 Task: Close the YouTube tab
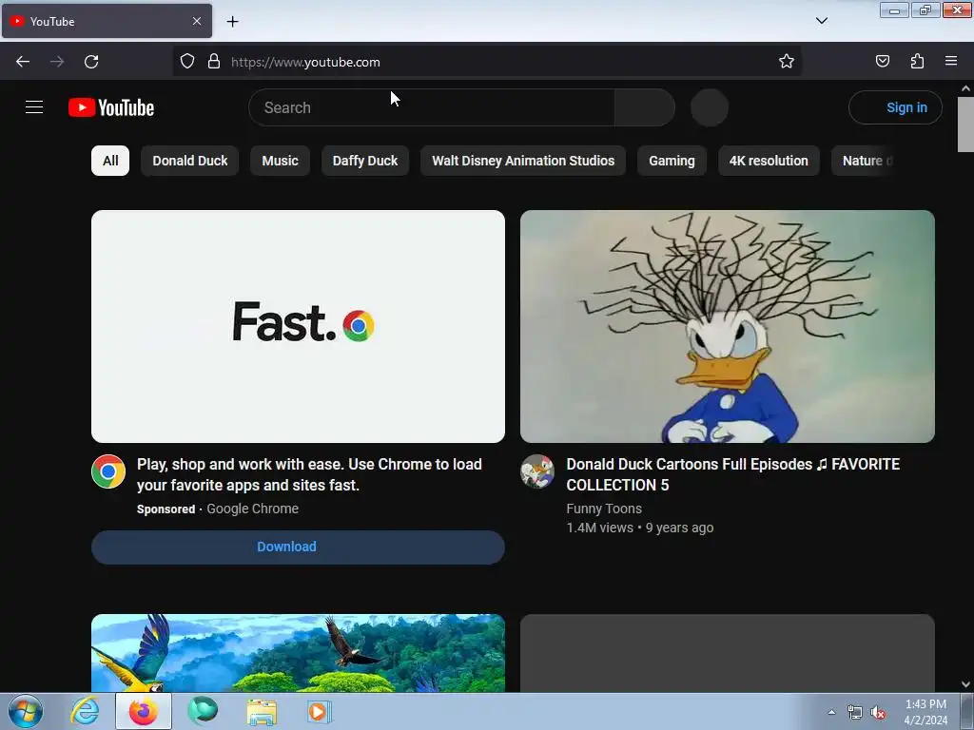click(x=196, y=21)
